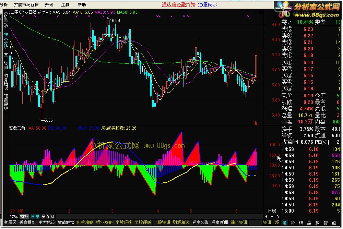Open the 扩展区 bottom tab
Screen dimensions: 343x229
10,222
